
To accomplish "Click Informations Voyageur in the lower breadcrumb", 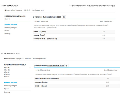I will coord(14,59).
